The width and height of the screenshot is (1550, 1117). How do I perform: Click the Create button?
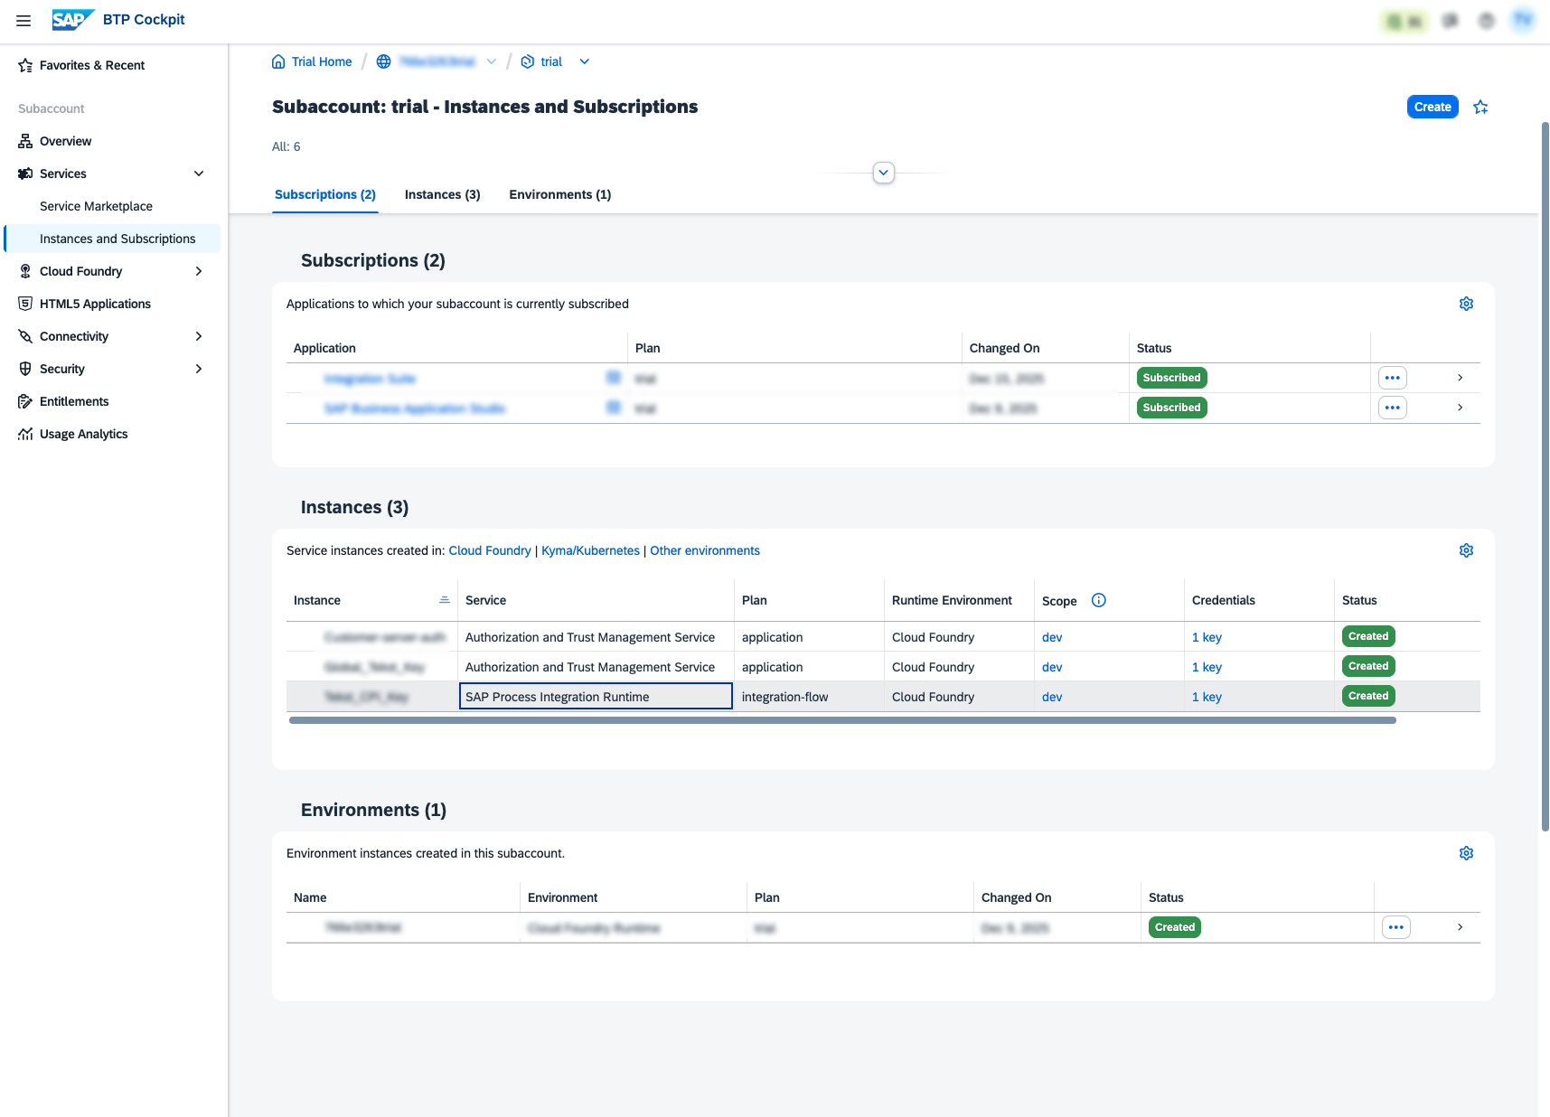click(1433, 107)
